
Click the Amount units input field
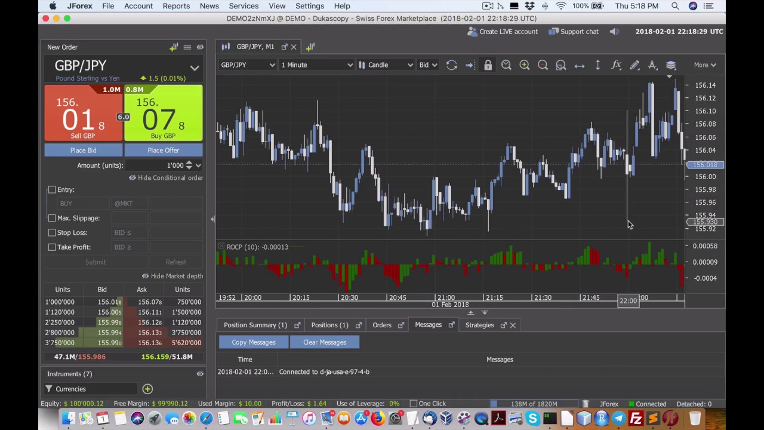(155, 165)
